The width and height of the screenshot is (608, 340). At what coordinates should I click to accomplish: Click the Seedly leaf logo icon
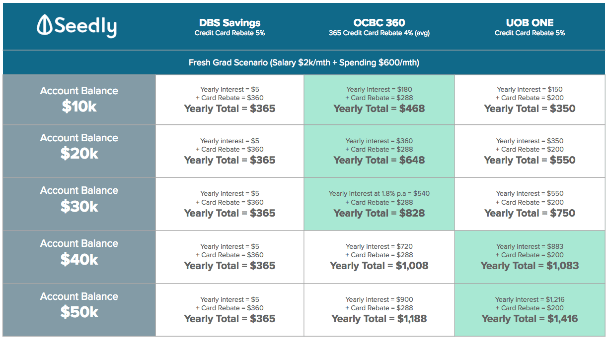click(45, 26)
